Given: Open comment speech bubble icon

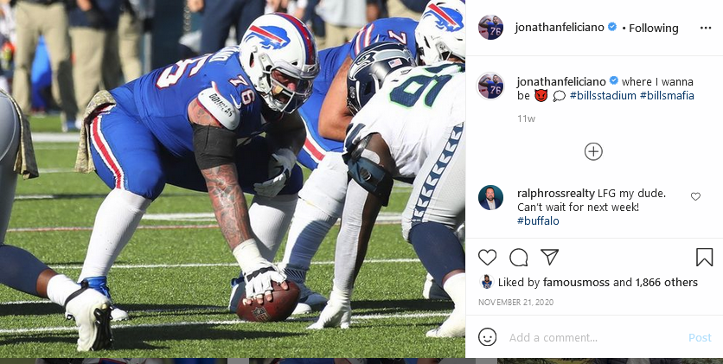Looking at the screenshot, I should 518,257.
